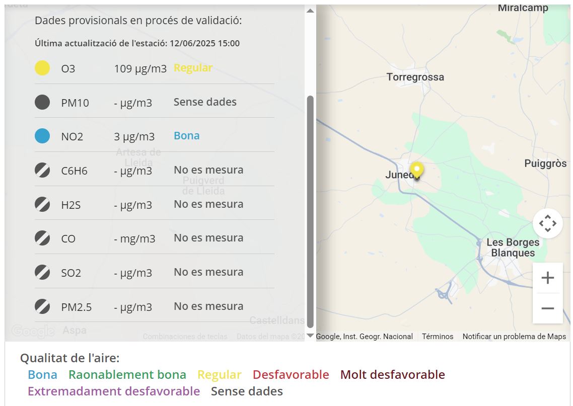The height and width of the screenshot is (406, 573).
Task: Select the Bona legend label
Action: tap(41, 374)
